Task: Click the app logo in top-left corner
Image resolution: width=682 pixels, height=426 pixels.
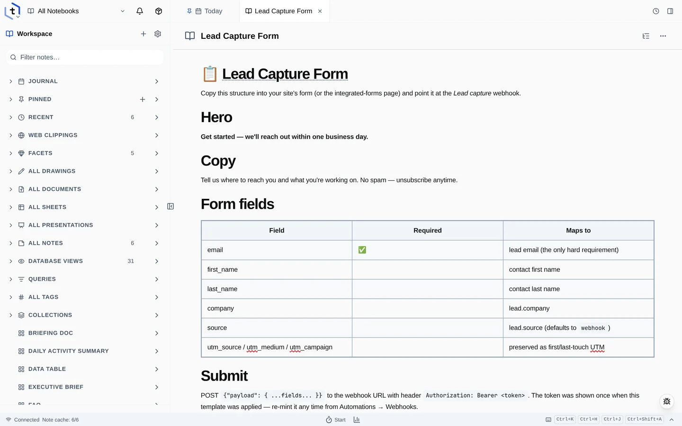Action: tap(12, 10)
